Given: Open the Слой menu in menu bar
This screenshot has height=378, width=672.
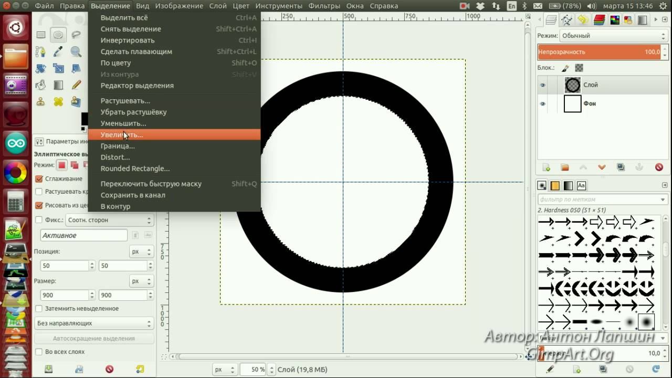Looking at the screenshot, I should 218,6.
